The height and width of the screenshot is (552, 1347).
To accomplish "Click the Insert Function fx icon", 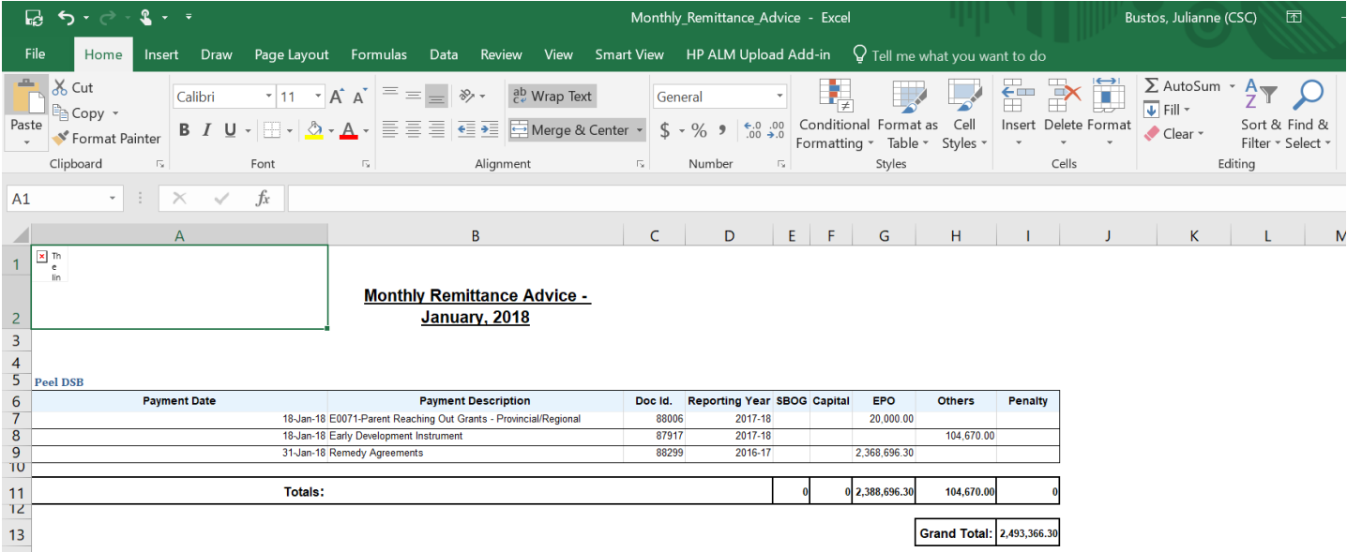I will [x=264, y=199].
